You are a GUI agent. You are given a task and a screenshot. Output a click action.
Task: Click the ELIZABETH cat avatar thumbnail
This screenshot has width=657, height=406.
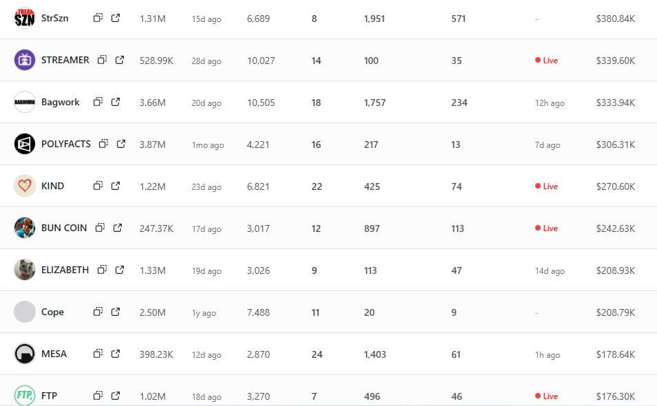point(25,270)
